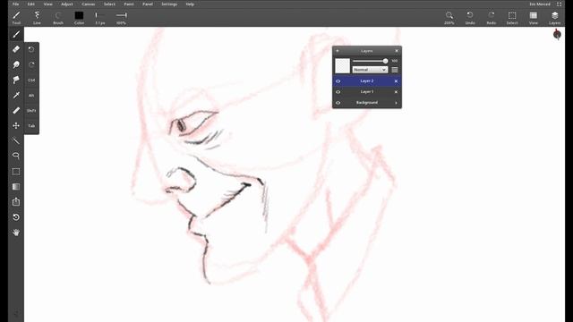Open the Normal blend mode dropdown
573x322 pixels.
[370, 70]
